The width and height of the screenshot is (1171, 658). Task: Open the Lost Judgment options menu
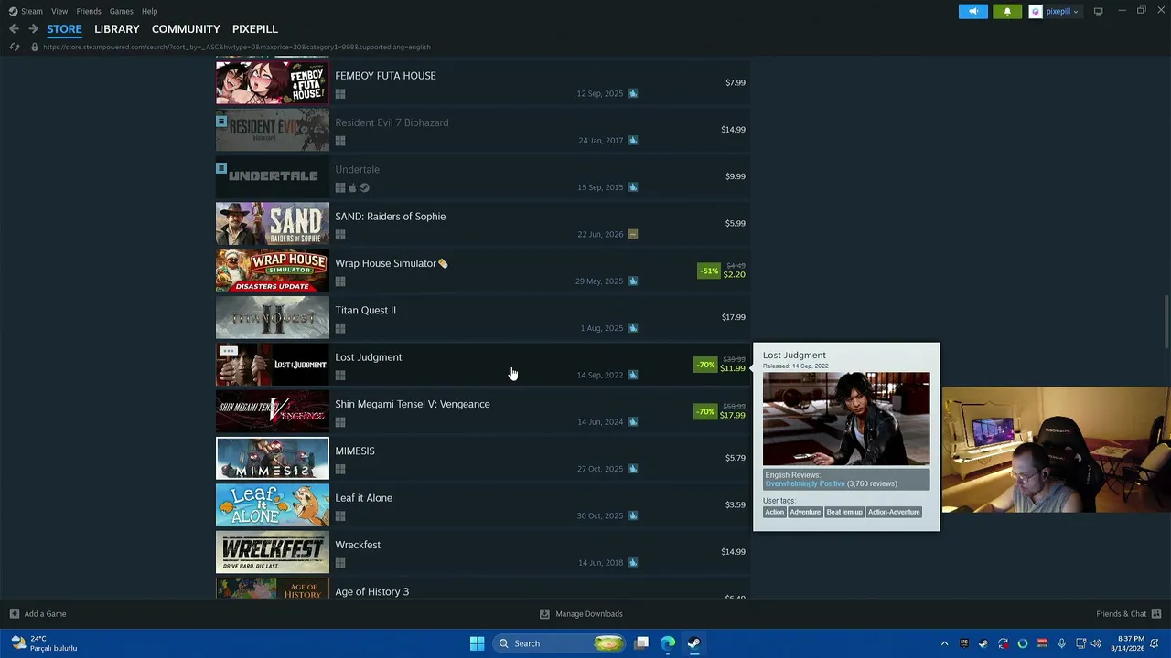coord(229,351)
